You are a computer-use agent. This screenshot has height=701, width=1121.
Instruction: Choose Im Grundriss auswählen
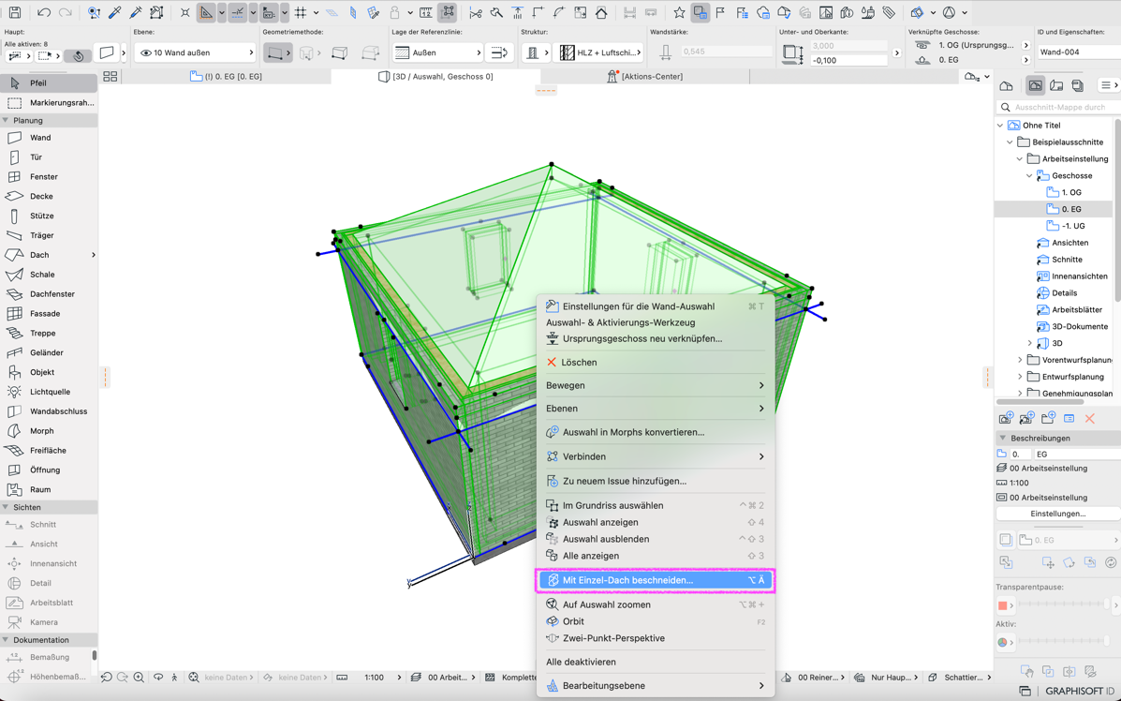(655, 505)
